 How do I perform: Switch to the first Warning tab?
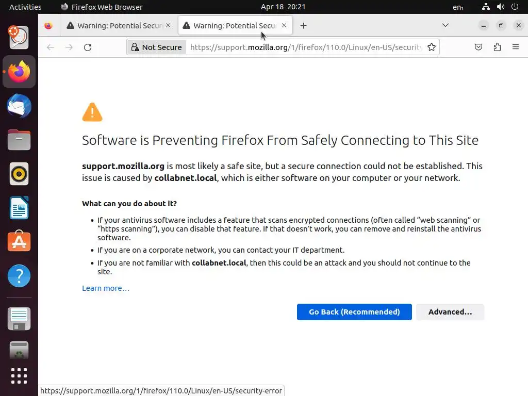coord(116,26)
